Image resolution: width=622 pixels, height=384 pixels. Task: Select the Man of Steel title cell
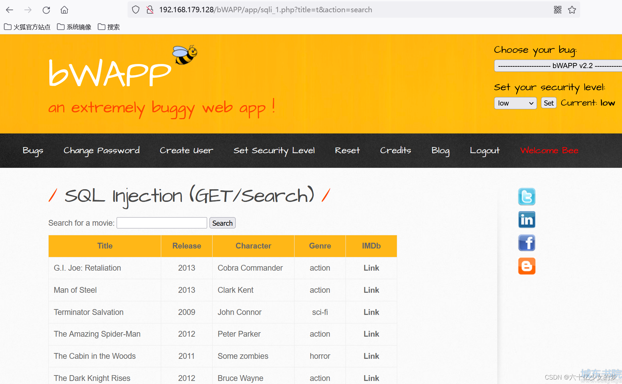point(105,290)
